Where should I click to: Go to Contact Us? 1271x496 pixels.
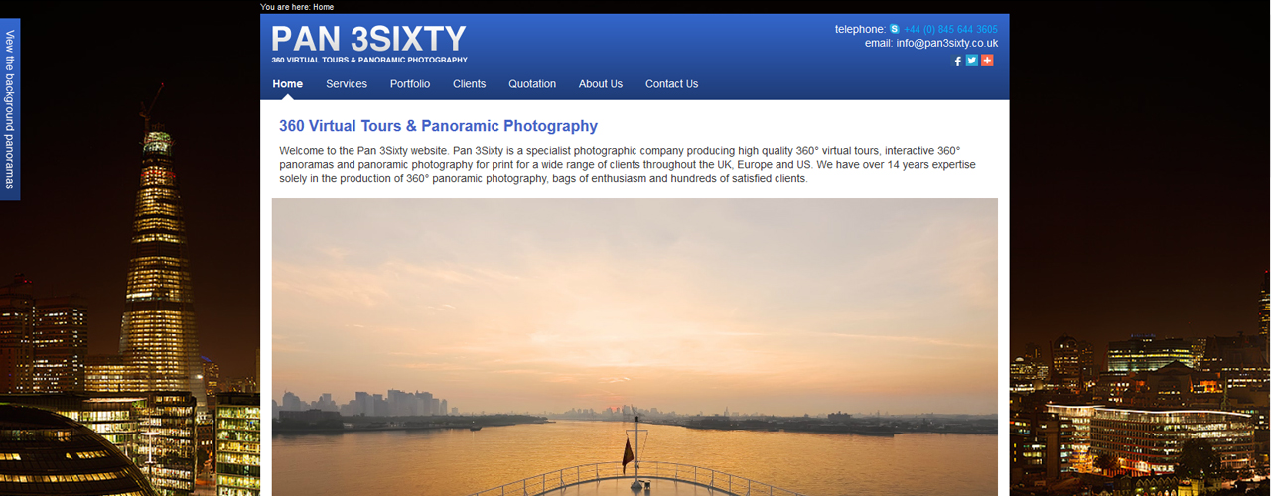pyautogui.click(x=671, y=84)
